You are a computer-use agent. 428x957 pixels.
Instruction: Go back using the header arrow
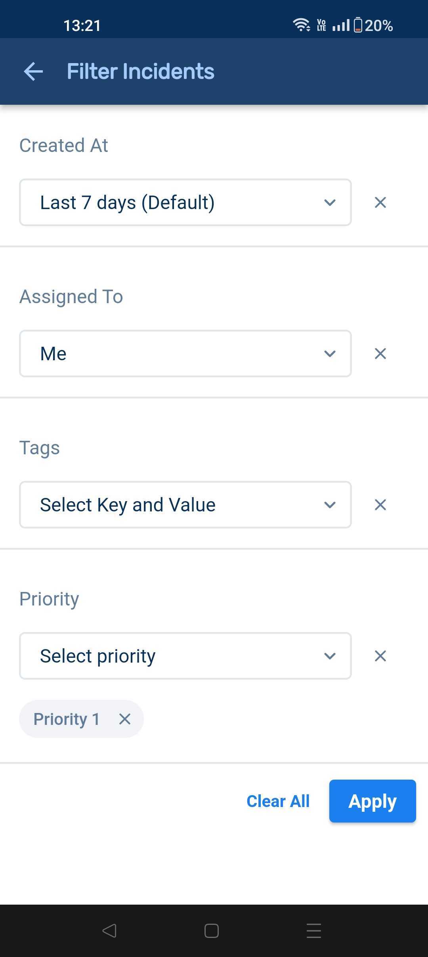pos(33,72)
